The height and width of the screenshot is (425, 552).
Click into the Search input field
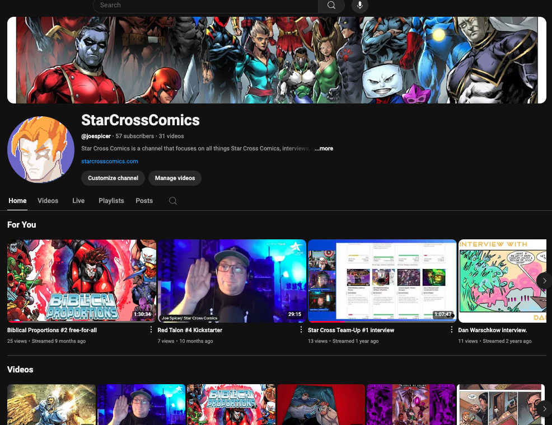205,5
